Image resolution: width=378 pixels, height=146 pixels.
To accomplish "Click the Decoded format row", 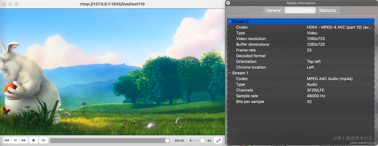I will click(x=301, y=56).
